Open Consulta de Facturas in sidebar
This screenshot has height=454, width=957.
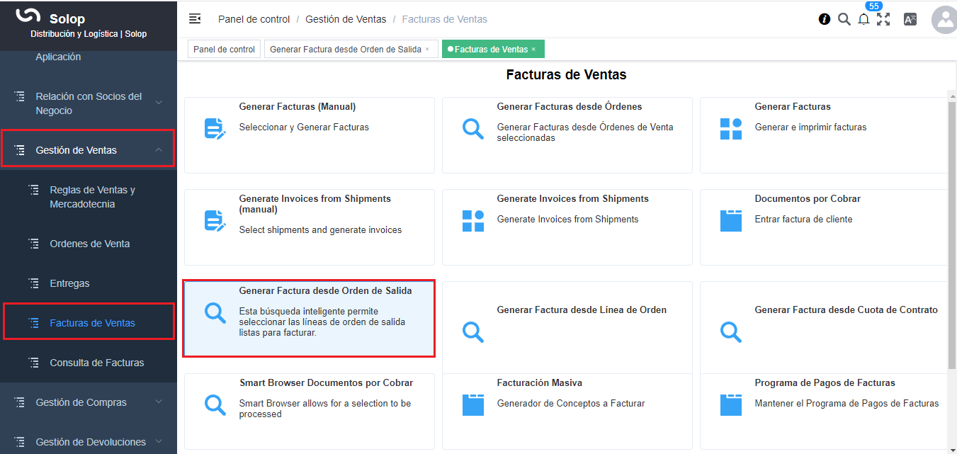pos(96,363)
